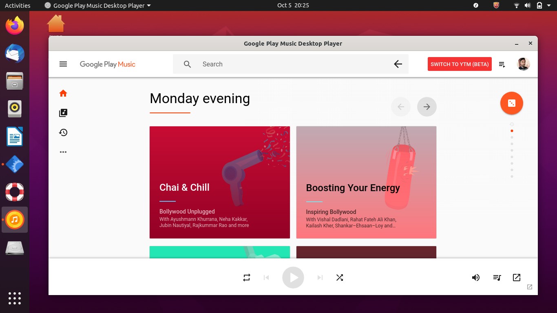The height and width of the screenshot is (313, 557).
Task: Toggle repeat mode
Action: point(247,278)
